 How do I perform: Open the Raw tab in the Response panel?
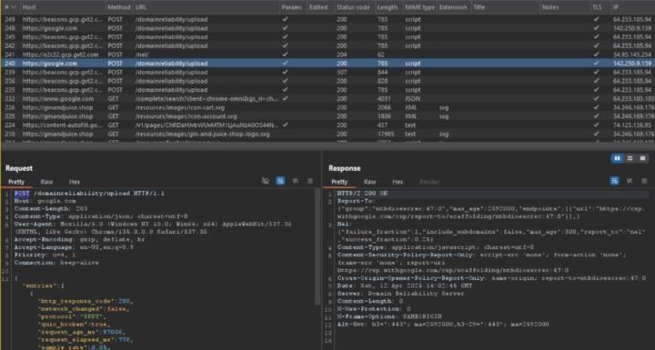click(x=369, y=182)
